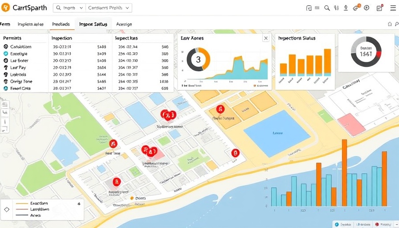Open the first search dropdown in header
399x228 pixels.
(69, 8)
